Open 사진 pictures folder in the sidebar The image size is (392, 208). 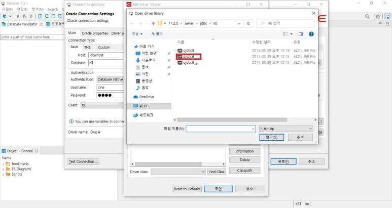[142, 74]
